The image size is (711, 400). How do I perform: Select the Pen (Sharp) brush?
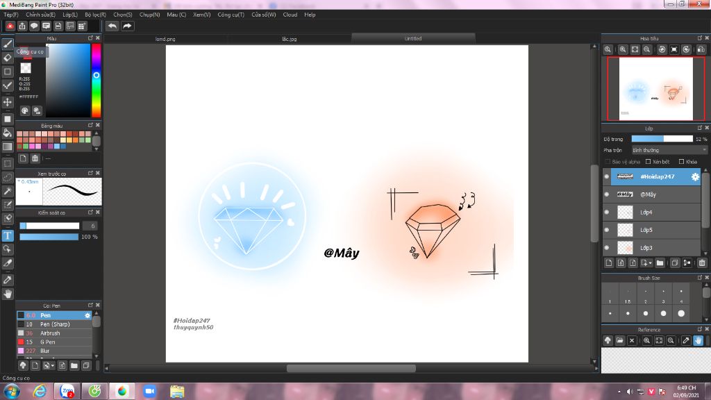54,324
